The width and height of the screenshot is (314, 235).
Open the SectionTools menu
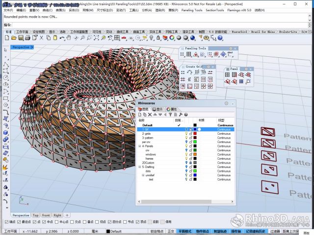(x=215, y=10)
